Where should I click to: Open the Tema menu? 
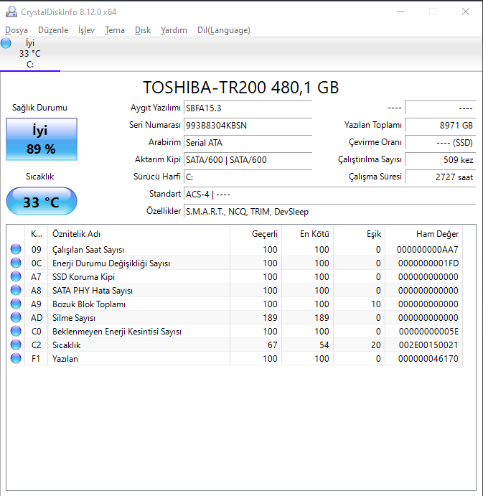[x=114, y=30]
